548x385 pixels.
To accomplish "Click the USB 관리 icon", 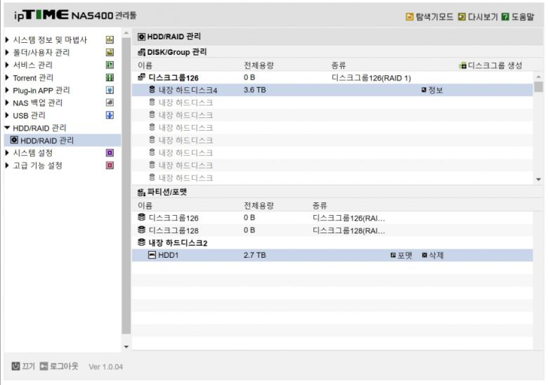I will tap(110, 115).
